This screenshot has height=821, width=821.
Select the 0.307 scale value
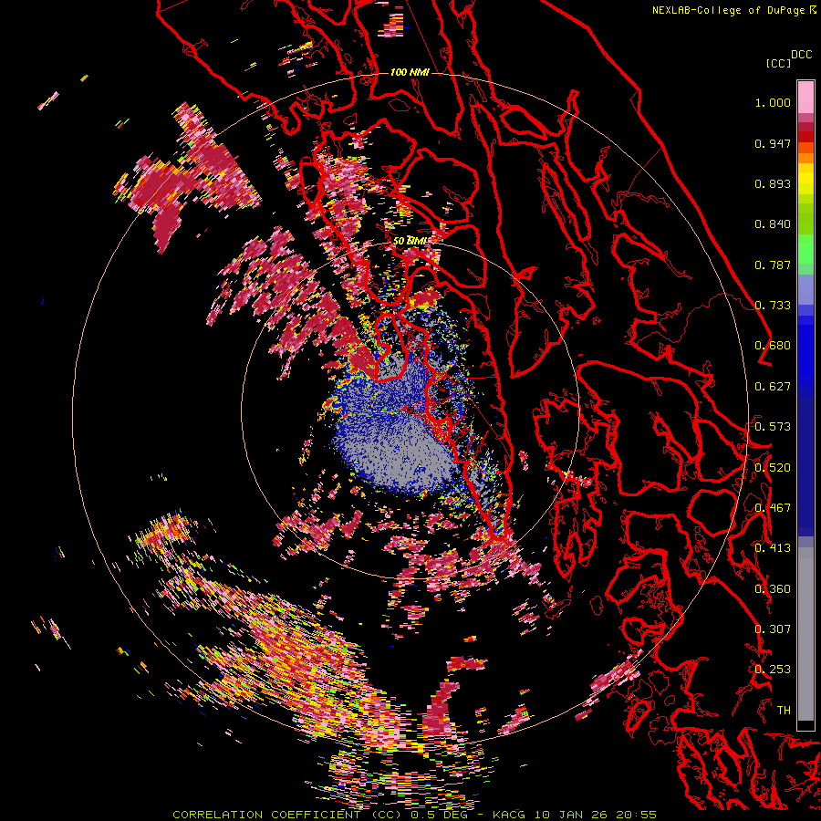pyautogui.click(x=773, y=629)
